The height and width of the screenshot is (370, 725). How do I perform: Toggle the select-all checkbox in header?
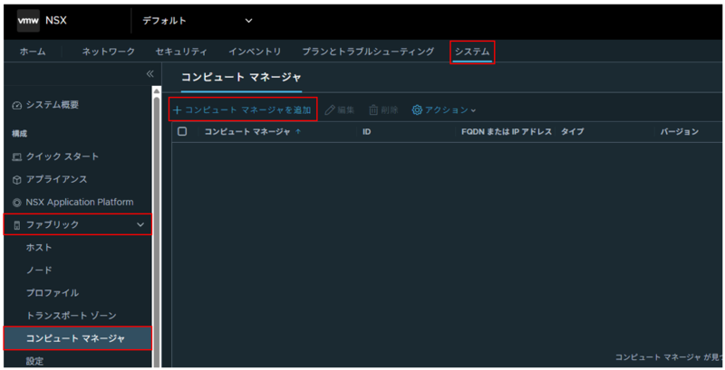click(182, 131)
